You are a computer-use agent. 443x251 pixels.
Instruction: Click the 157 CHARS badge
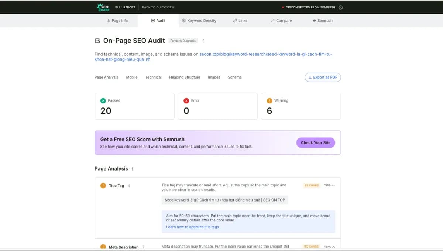311,247
